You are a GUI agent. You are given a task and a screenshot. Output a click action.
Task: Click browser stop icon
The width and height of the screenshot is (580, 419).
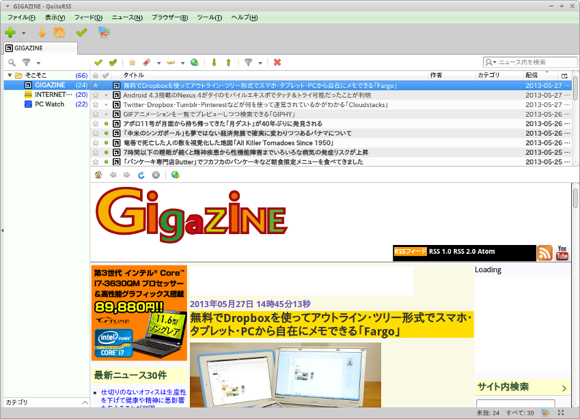pos(156,175)
